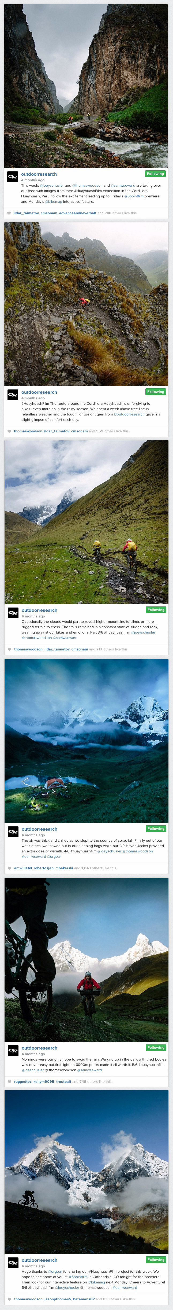Open liker advanceandneverhalt's profile

pyautogui.click(x=78, y=213)
